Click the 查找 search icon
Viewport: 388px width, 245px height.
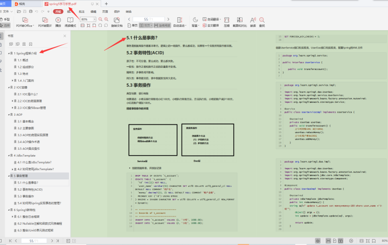tap(262, 20)
